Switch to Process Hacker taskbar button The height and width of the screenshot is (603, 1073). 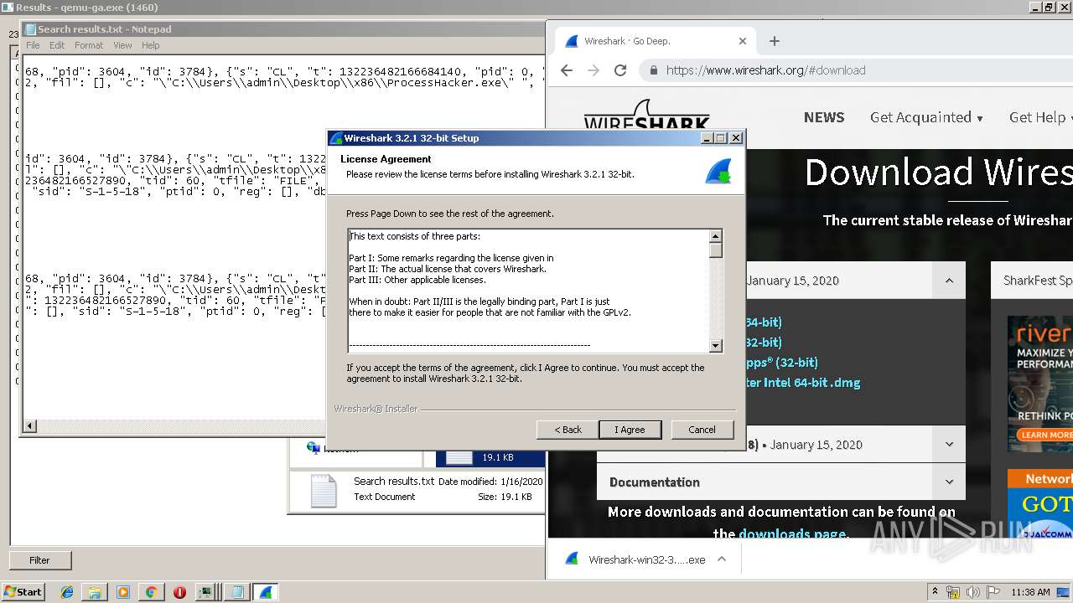click(x=207, y=592)
